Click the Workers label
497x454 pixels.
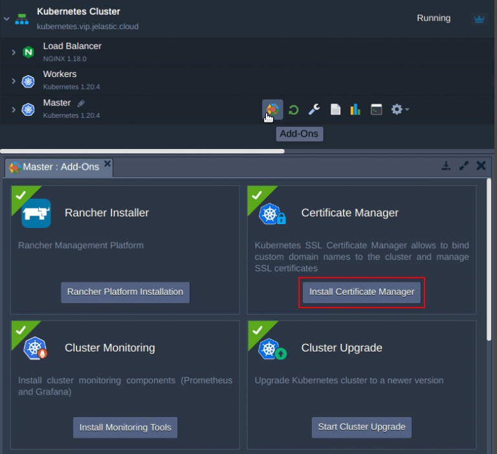click(60, 74)
